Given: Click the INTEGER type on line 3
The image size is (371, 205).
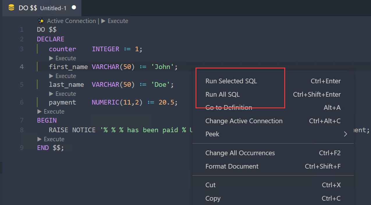Looking at the screenshot, I should (106, 49).
